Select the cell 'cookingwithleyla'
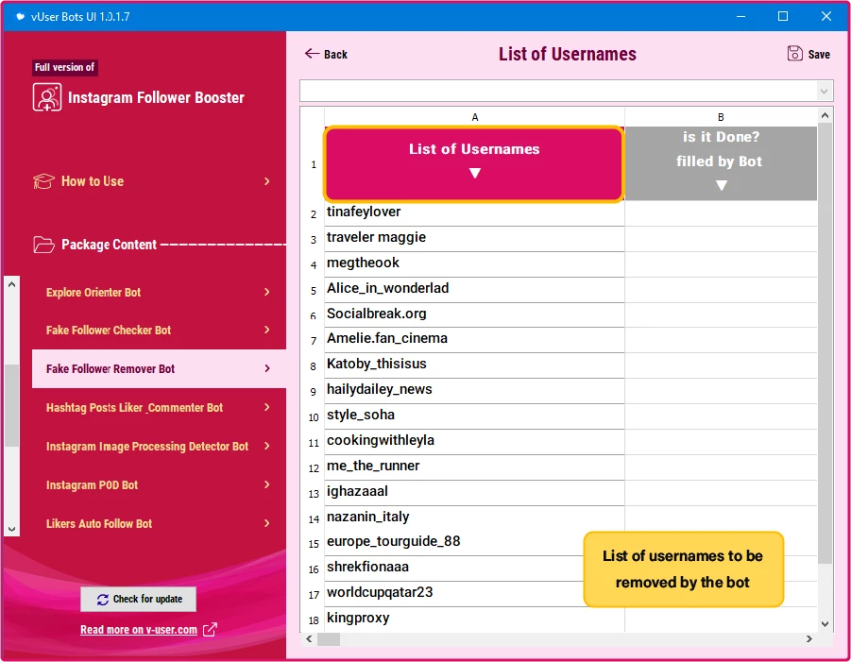This screenshot has height=662, width=851. [x=474, y=442]
